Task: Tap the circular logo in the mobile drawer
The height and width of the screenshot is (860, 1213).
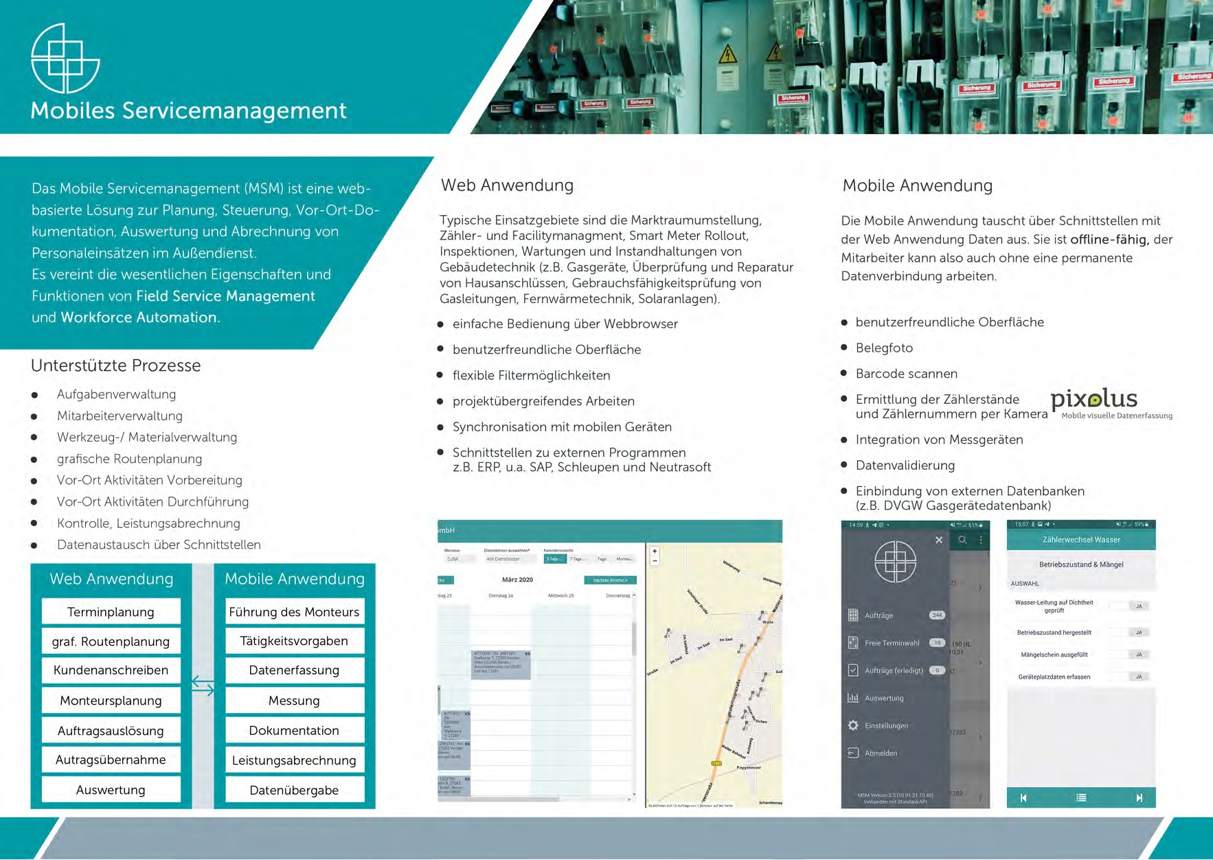Action: point(895,562)
